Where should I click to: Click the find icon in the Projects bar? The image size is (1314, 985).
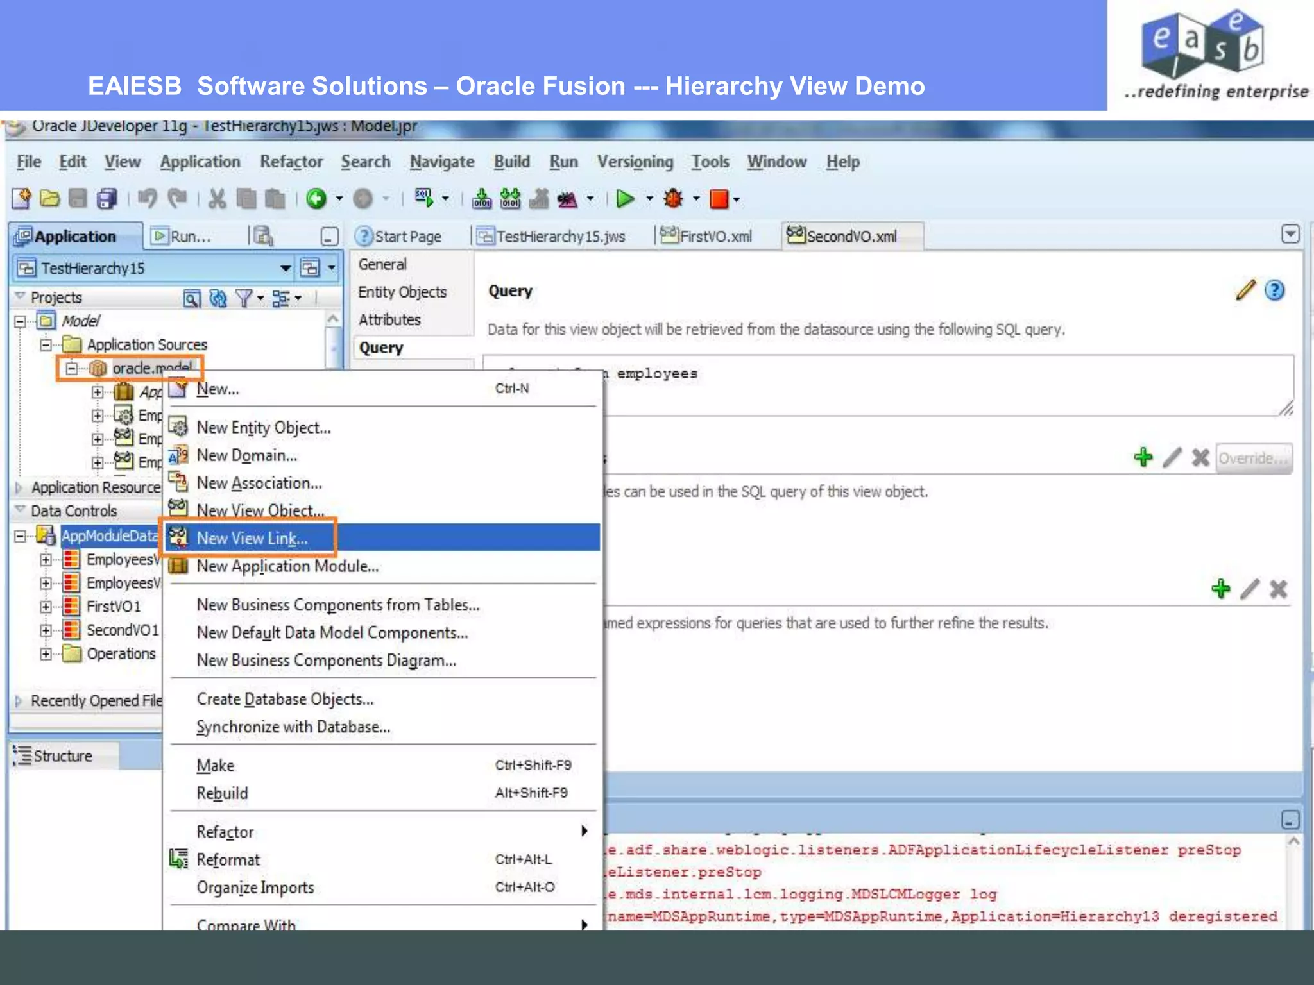coord(192,298)
